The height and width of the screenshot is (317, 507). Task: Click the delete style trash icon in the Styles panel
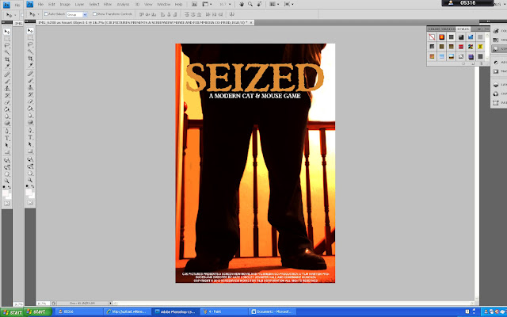coord(481,63)
